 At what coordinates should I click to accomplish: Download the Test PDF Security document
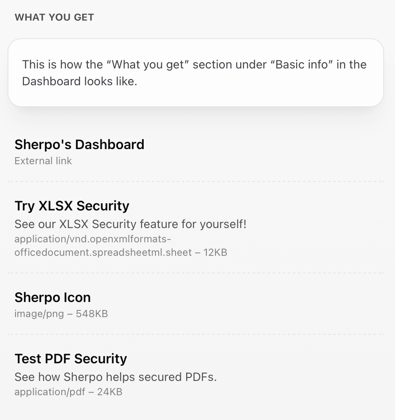click(x=71, y=359)
